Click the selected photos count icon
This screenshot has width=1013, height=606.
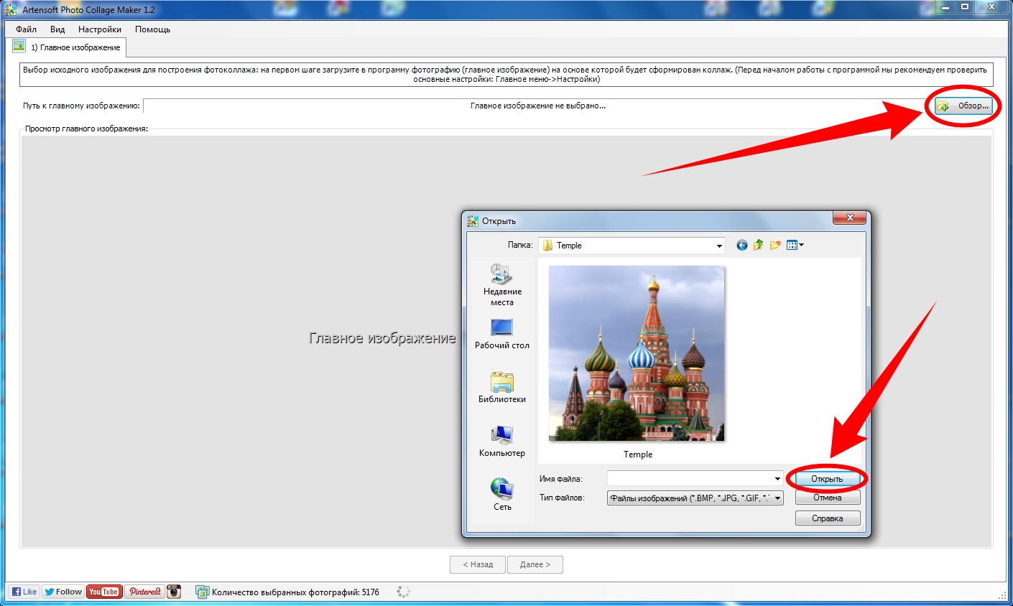202,592
